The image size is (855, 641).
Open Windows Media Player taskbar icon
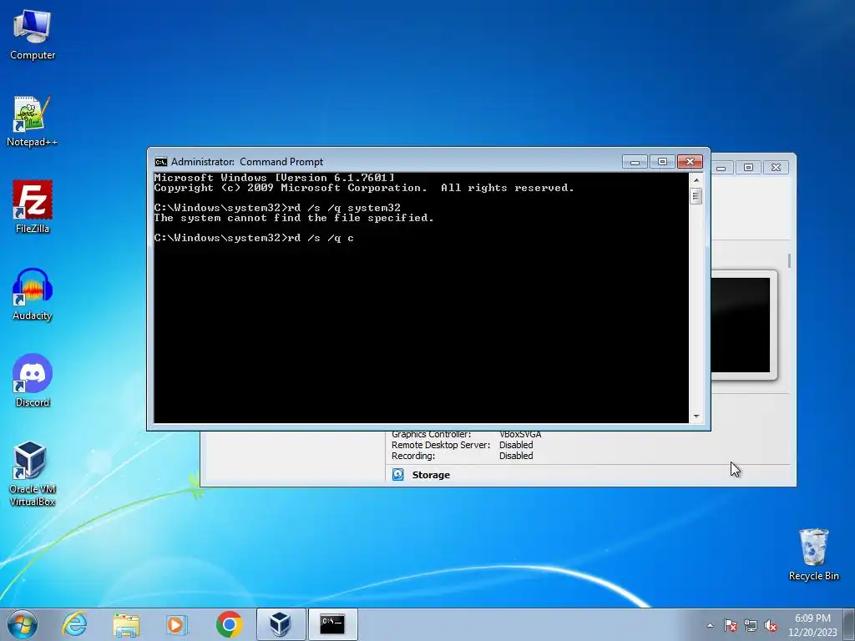coord(177,624)
